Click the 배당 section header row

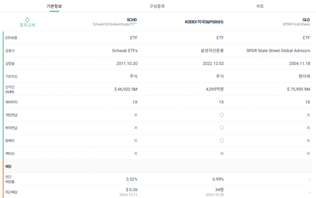pyautogui.click(x=158, y=166)
